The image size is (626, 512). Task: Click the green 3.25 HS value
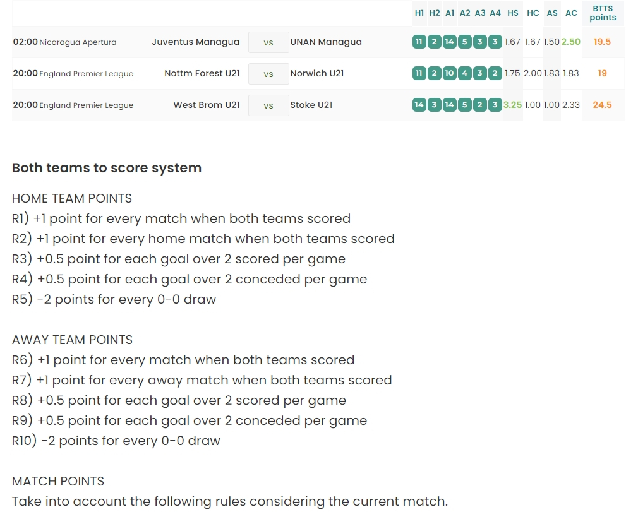pos(512,105)
